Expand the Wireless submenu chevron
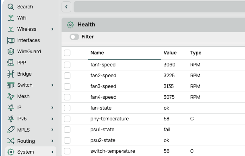 [x=52, y=29]
